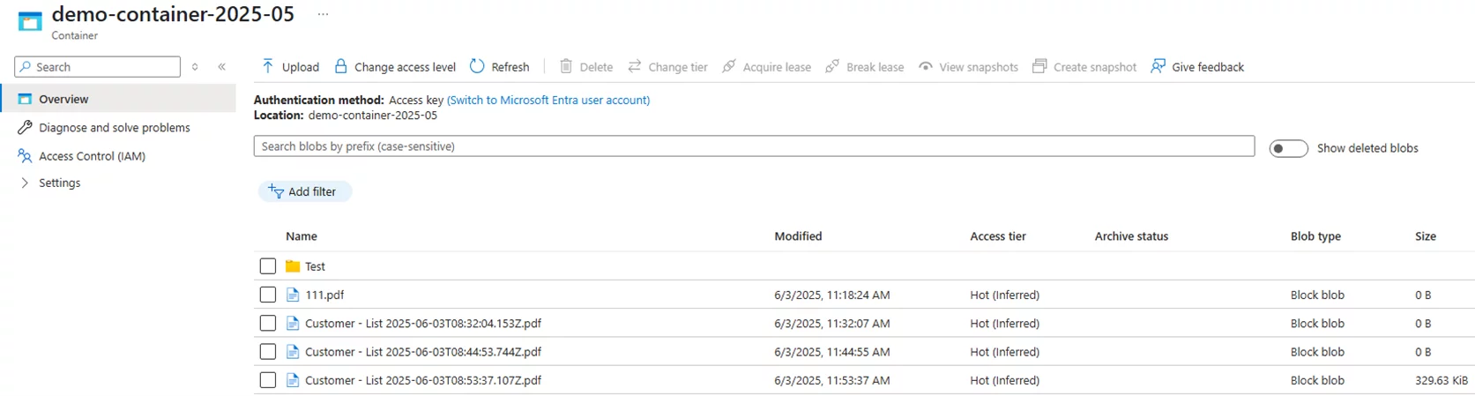This screenshot has height=396, width=1475.
Task: Click the Search blobs by prefix field
Action: pos(753,146)
